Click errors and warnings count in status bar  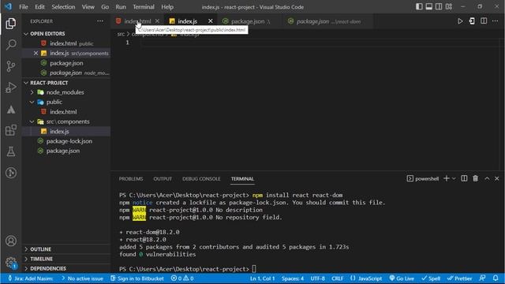coord(182,278)
